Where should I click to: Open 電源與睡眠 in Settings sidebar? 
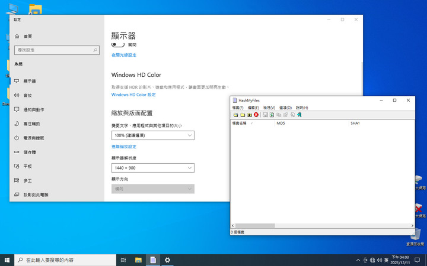coord(57,138)
